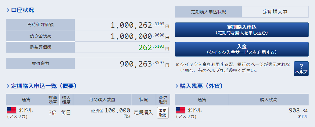This screenshot has height=127, width=315.
Task: Click the 証拠金 100,000 円分 cell
Action: [110, 112]
